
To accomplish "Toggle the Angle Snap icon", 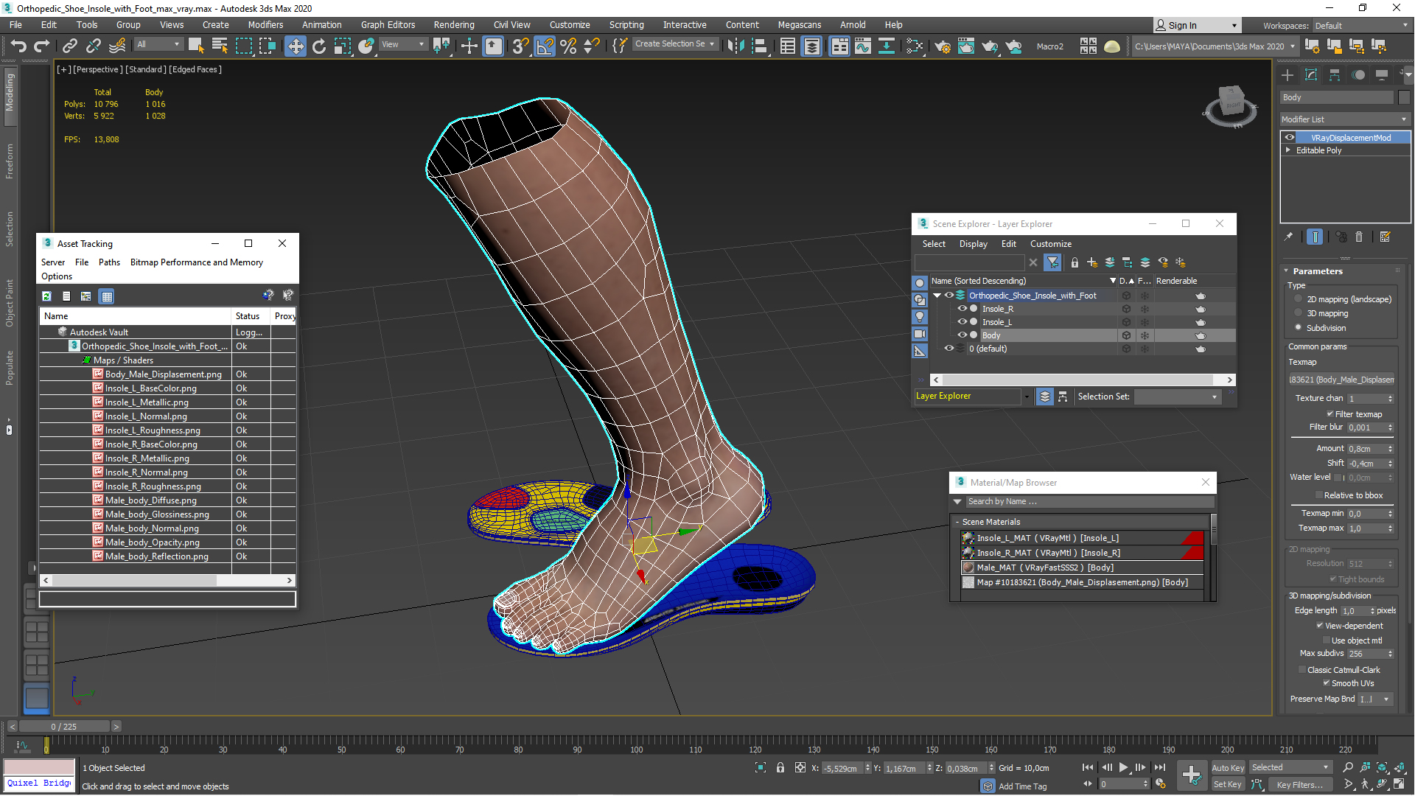I will click(x=545, y=46).
